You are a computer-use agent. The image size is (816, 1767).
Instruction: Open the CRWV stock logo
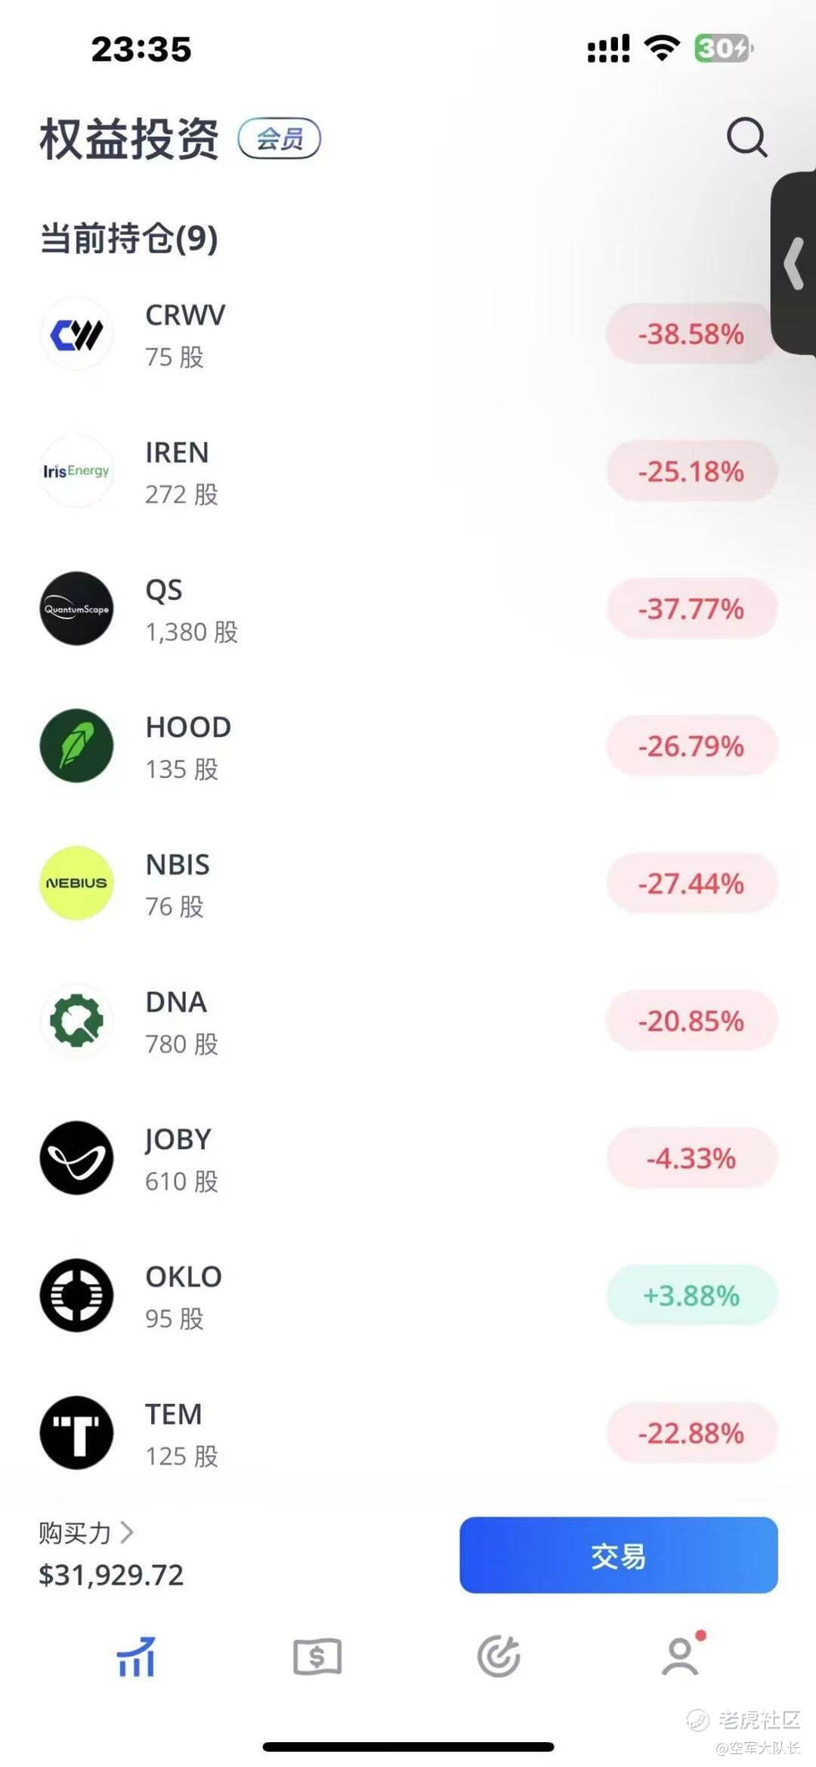(76, 334)
